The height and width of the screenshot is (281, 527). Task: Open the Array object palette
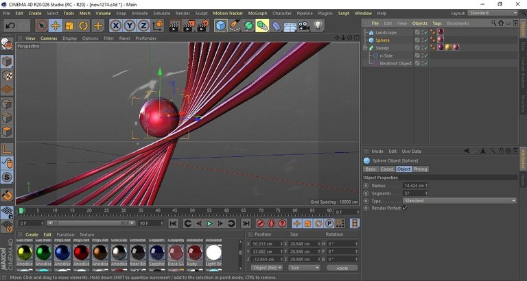(248, 26)
